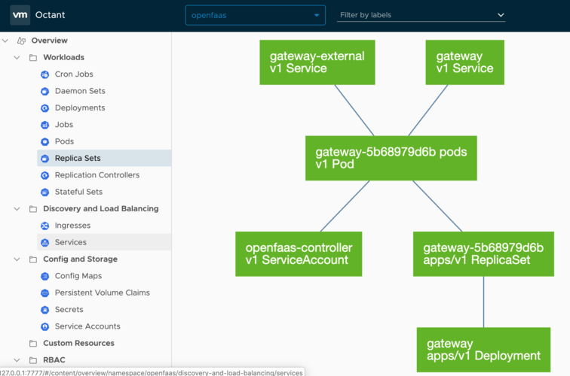Image resolution: width=570 pixels, height=376 pixels.
Task: Select the gateway-5b68979d6b pods node
Action: 391,158
